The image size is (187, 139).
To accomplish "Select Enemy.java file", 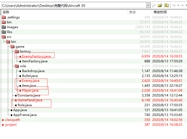I will pos(30,81).
